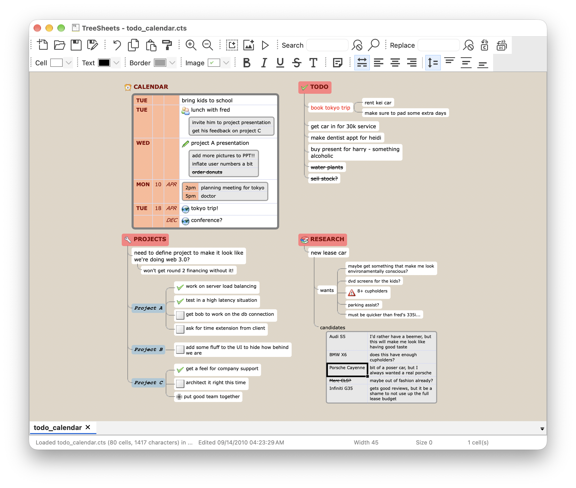Toggle Italic text formatting

tap(264, 63)
